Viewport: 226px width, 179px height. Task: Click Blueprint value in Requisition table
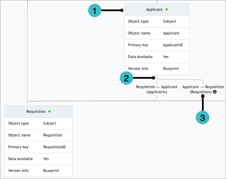[x=51, y=171]
